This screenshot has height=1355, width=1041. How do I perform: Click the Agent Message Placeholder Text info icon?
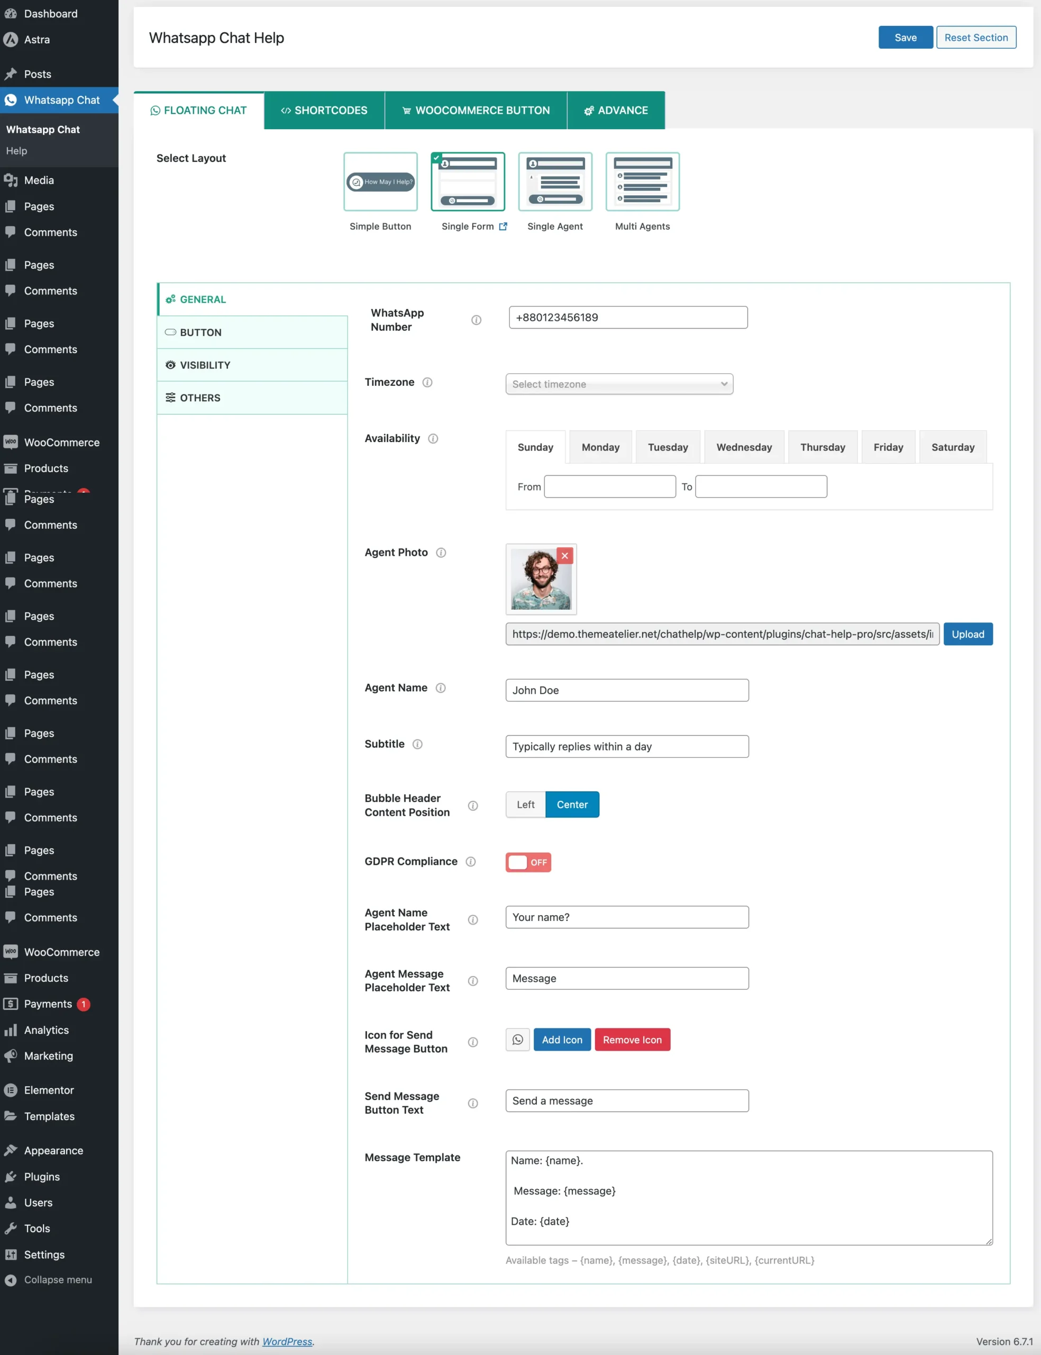pyautogui.click(x=473, y=981)
